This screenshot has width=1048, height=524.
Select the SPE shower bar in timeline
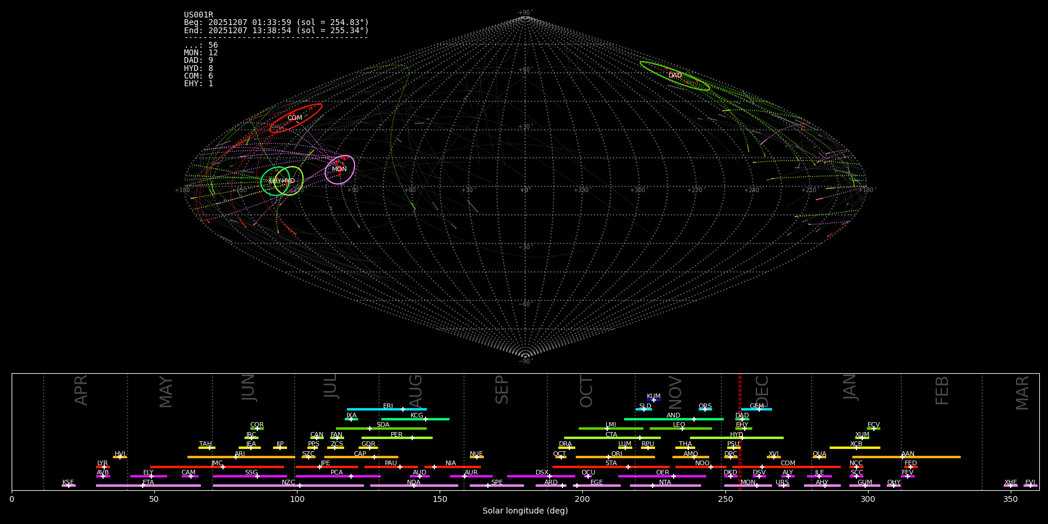(497, 486)
